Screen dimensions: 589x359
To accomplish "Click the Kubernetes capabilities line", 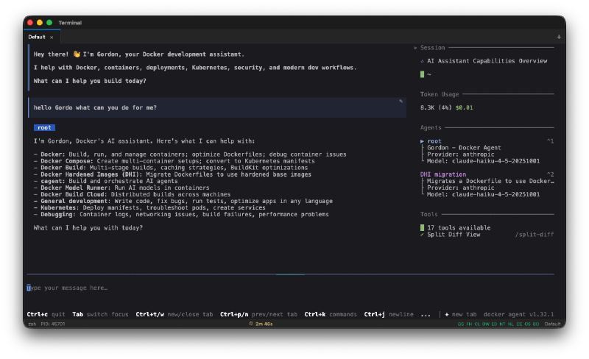I will click(x=149, y=207).
